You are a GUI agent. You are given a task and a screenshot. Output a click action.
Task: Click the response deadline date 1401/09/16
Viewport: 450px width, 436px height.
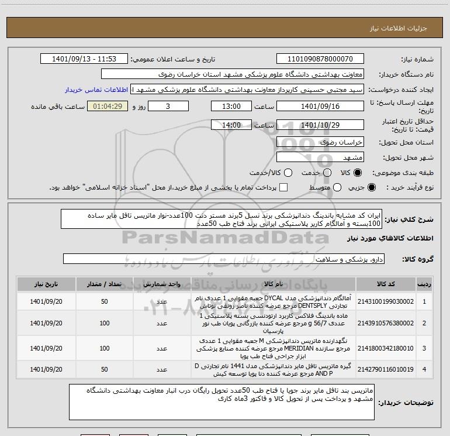pyautogui.click(x=320, y=106)
